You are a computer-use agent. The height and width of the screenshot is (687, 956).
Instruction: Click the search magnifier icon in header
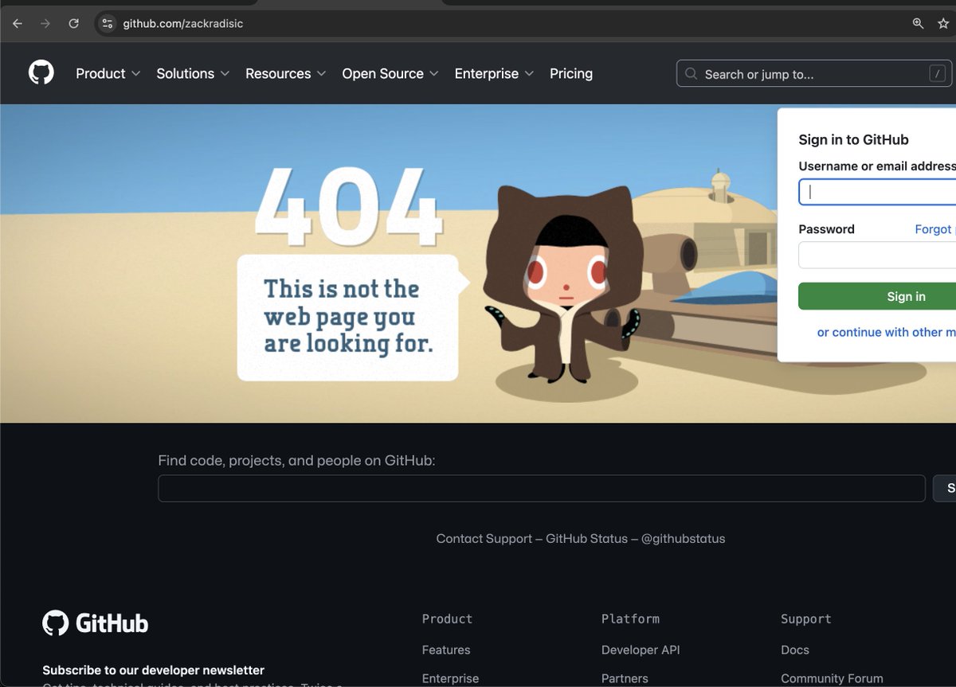point(691,74)
